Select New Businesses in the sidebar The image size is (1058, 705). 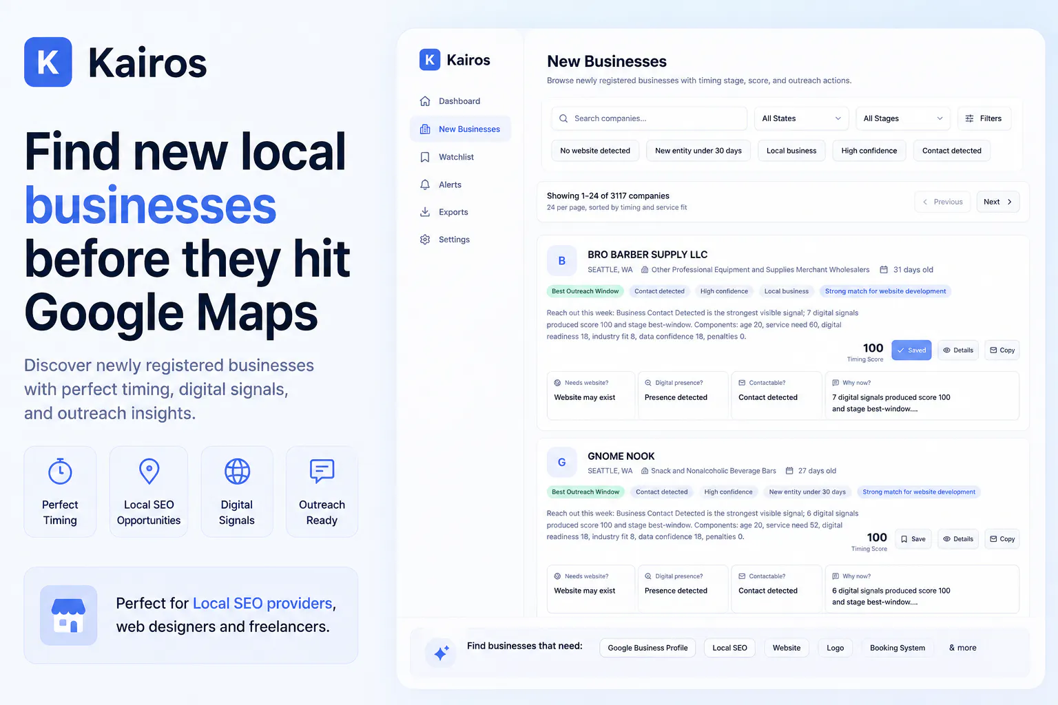tap(460, 129)
